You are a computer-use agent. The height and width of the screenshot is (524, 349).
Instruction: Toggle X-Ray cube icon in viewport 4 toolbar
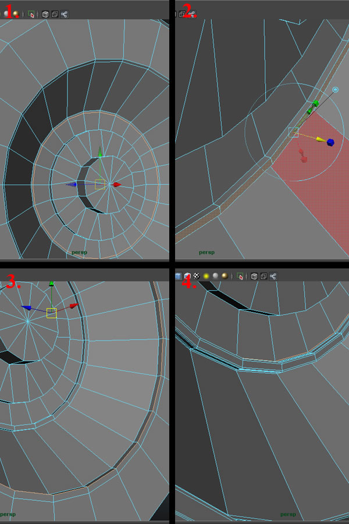tap(254, 276)
